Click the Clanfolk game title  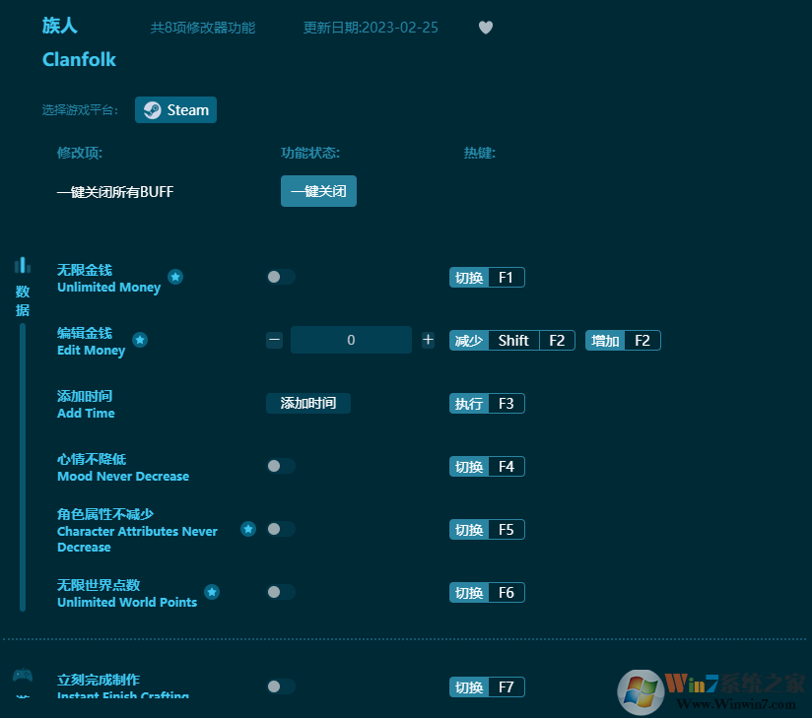coord(79,59)
